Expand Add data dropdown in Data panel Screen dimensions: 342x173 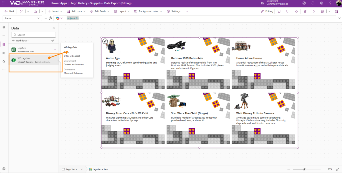(x=21, y=41)
